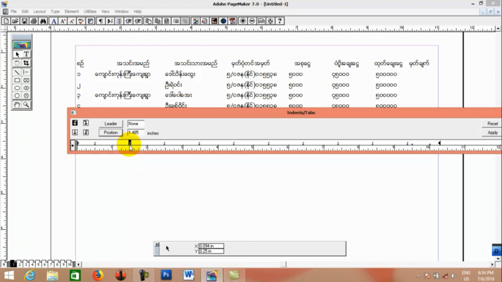Click the Actual Size 100 toolbar icon
This screenshot has height=282, width=502.
261,21
